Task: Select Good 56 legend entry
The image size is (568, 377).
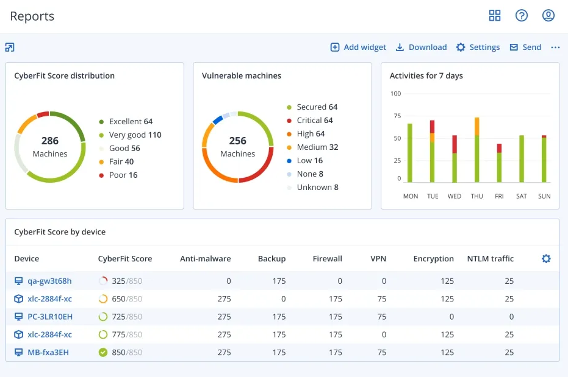Action: (120, 148)
